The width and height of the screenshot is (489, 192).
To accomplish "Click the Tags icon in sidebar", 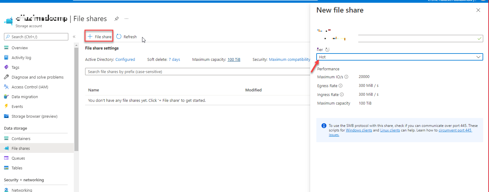I will (6, 67).
